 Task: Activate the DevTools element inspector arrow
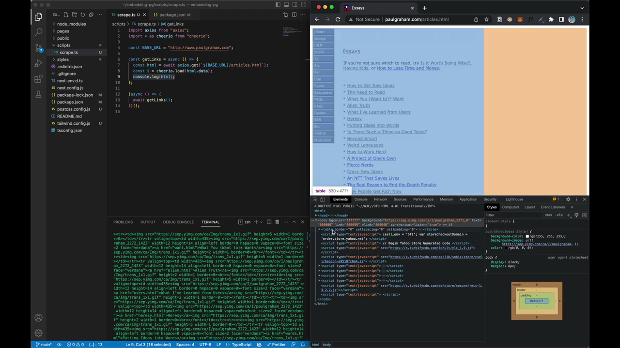click(315, 199)
